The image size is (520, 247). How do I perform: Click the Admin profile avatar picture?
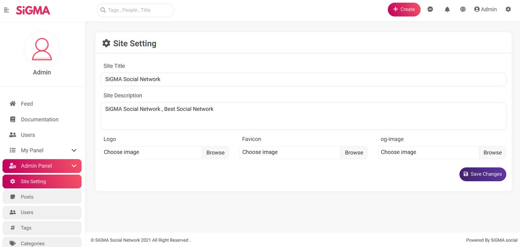[42, 49]
